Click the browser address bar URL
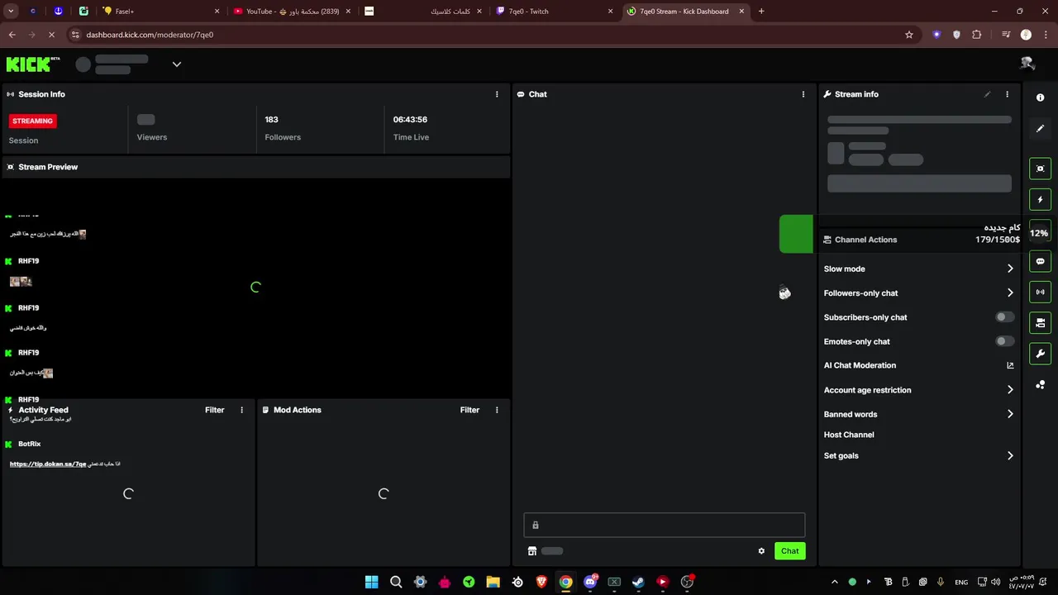Screen dimensions: 1058x595 pos(150,35)
